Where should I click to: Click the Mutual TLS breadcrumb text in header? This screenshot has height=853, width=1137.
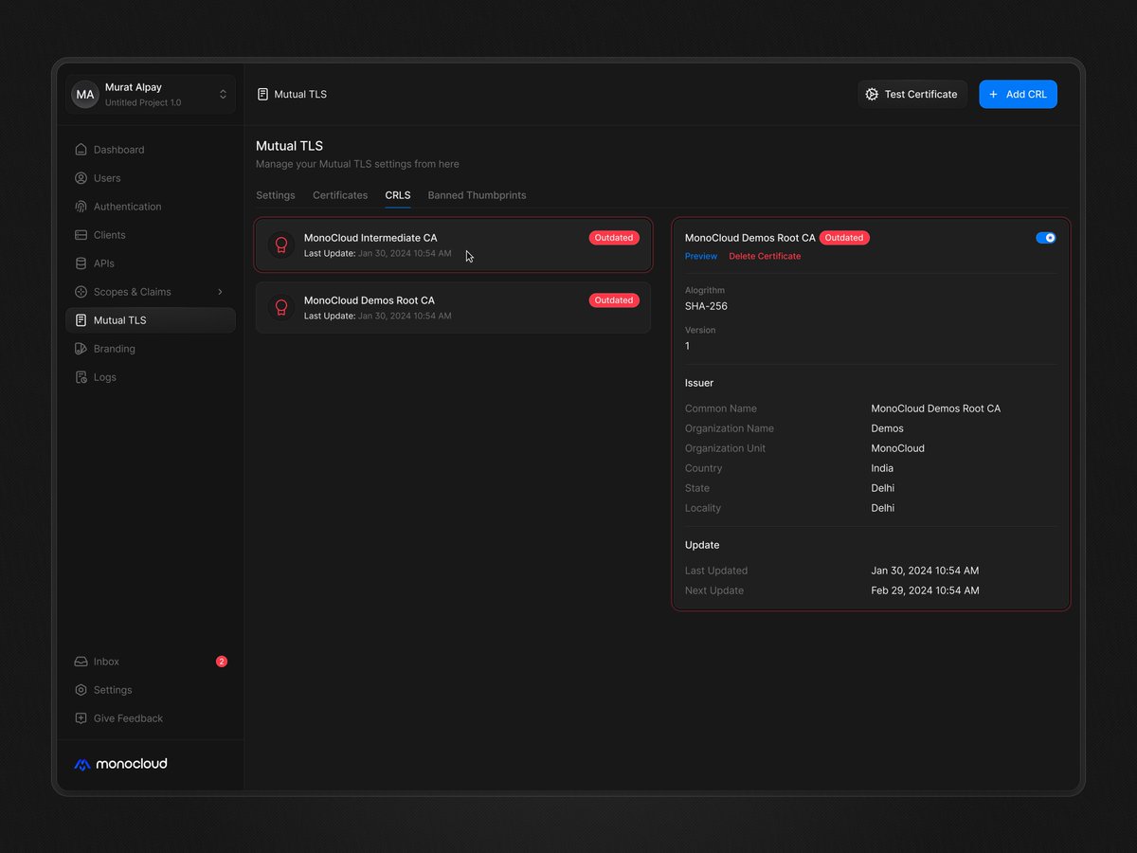coord(300,95)
